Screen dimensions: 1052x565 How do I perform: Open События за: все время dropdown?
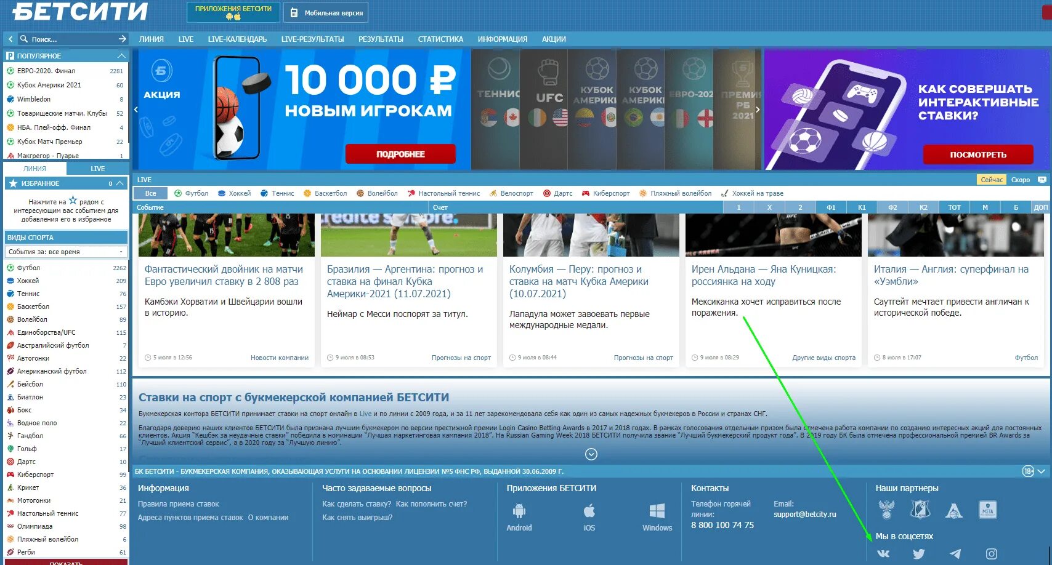pos(66,252)
